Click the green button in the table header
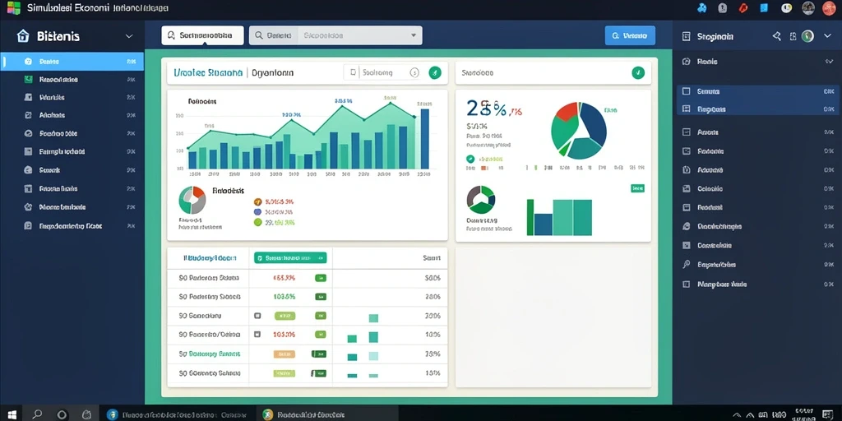 click(290, 257)
